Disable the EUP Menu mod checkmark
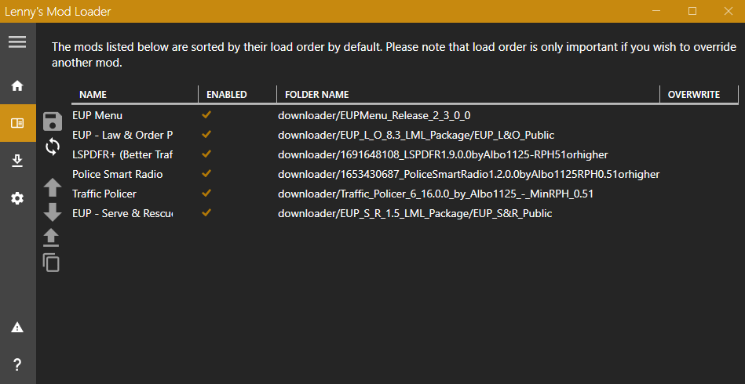This screenshot has height=384, width=745. [206, 115]
